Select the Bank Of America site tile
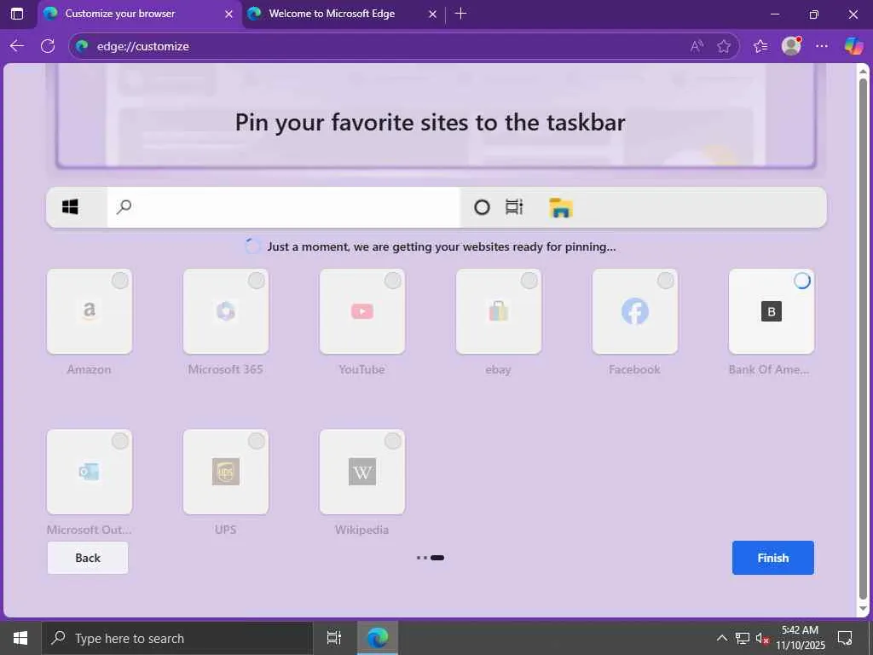 (x=771, y=311)
